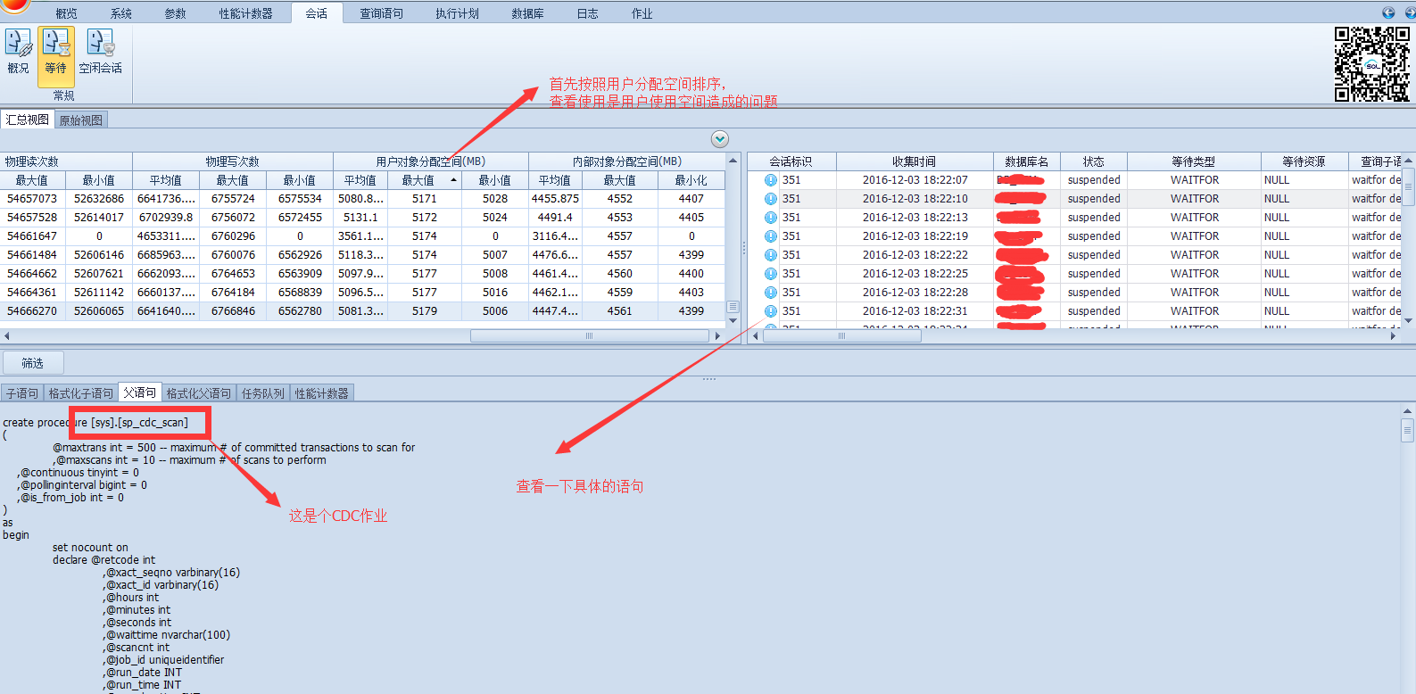The image size is (1416, 694).
Task: Click SQL text pane vertical scrollbar thumb
Action: pyautogui.click(x=1408, y=431)
